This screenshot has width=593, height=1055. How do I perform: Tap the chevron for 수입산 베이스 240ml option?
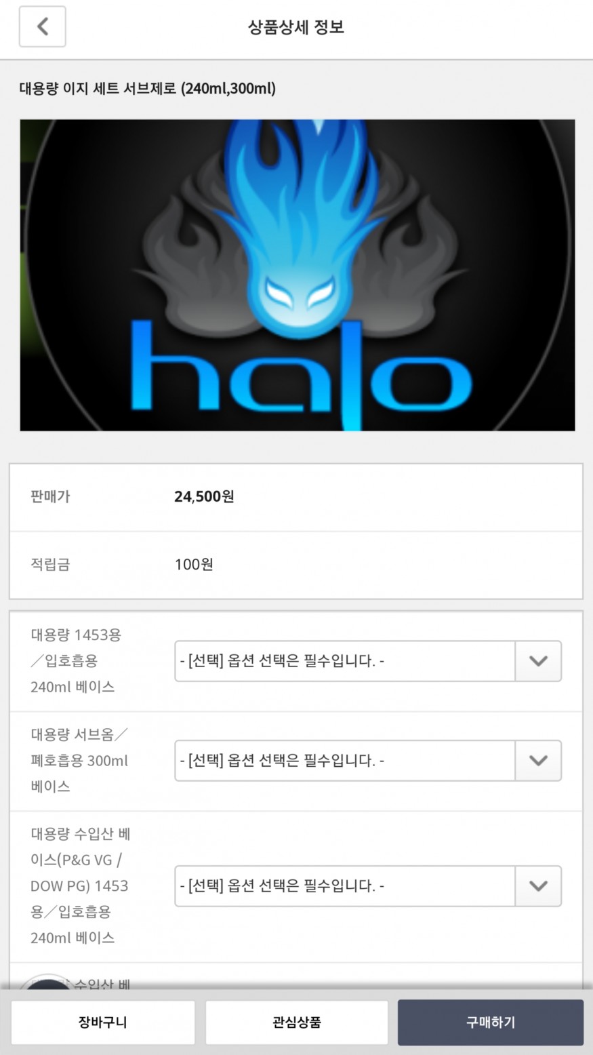(538, 885)
